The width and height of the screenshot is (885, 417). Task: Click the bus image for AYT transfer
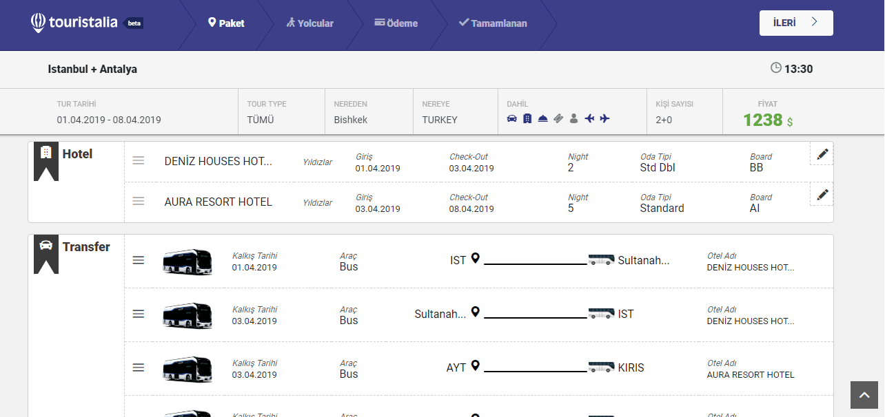click(x=187, y=369)
